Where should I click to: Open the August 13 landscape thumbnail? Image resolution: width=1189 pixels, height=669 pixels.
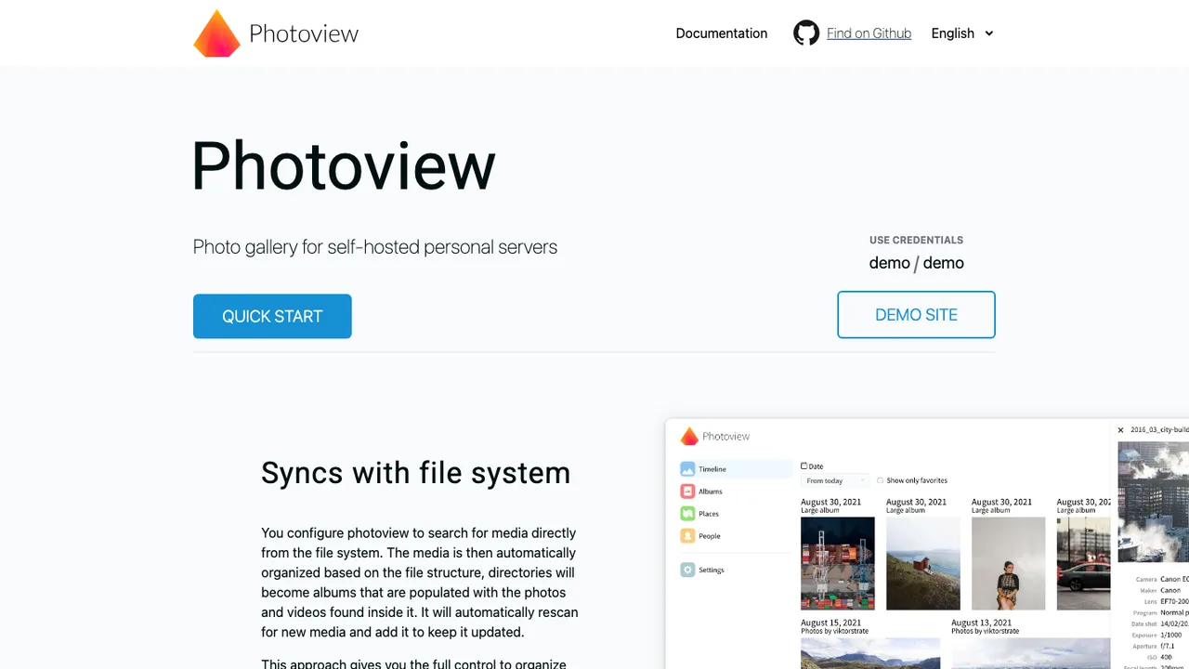(1030, 653)
